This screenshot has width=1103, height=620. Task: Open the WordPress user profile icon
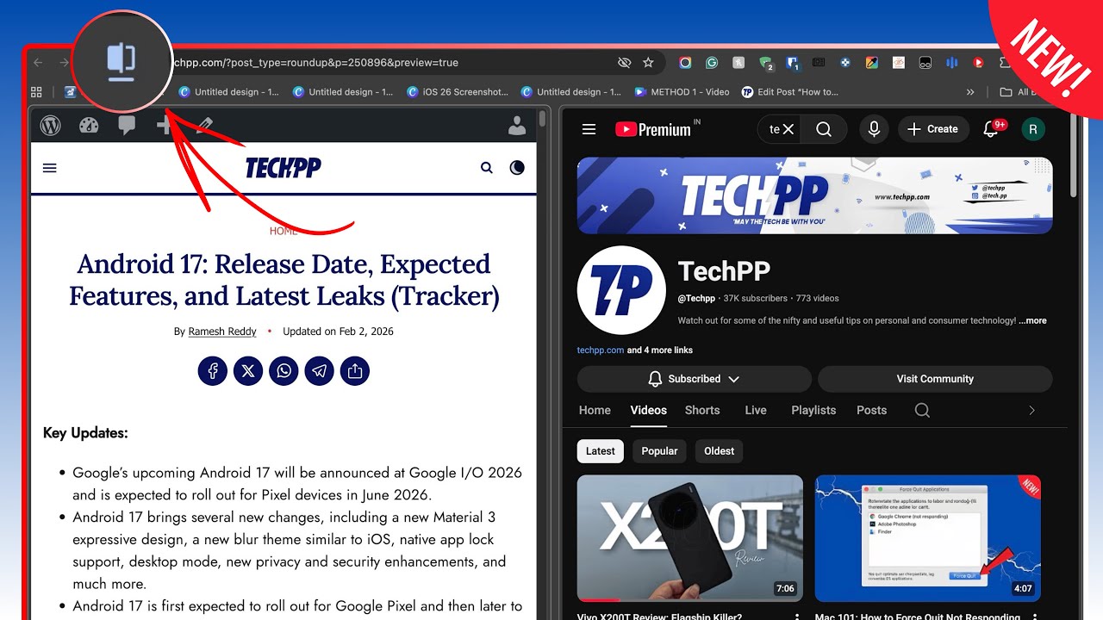(x=517, y=126)
